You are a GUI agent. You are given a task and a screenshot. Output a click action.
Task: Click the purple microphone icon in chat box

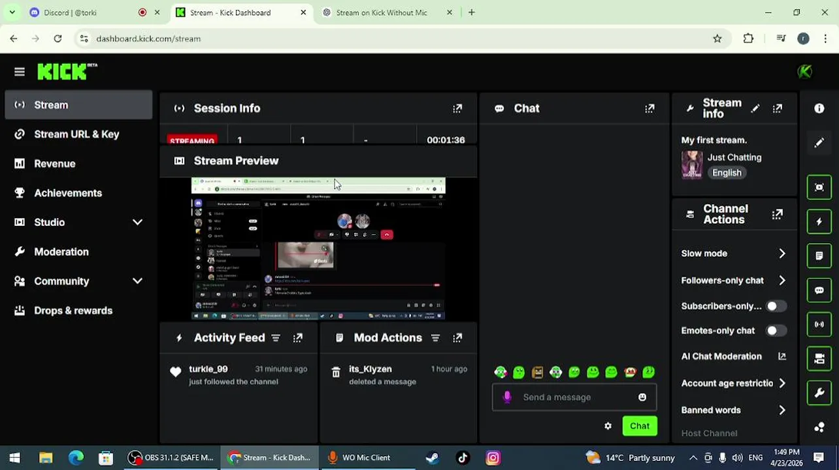point(507,397)
